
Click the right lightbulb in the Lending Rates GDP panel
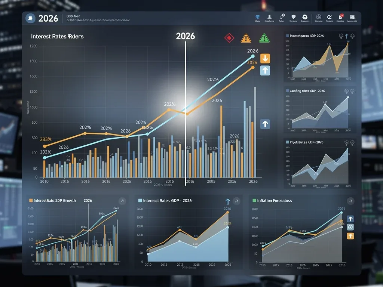coord(352,91)
